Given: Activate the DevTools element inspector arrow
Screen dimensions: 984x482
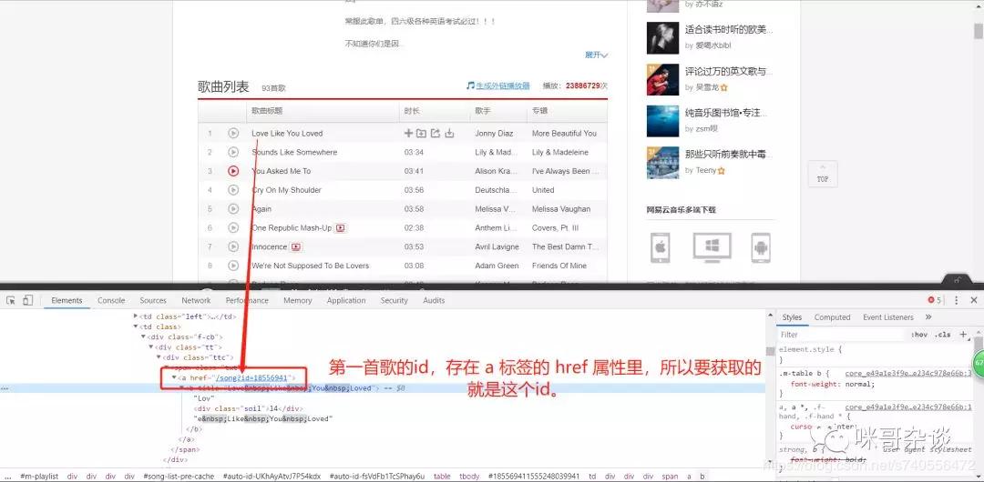Looking at the screenshot, I should [11, 300].
